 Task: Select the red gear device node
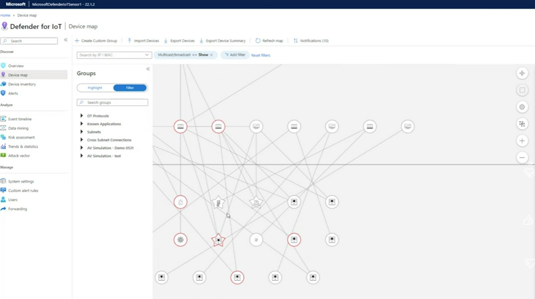pos(180,240)
